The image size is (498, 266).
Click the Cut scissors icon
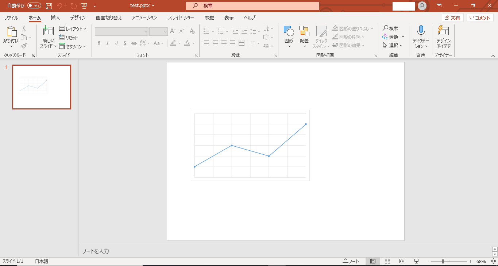pyautogui.click(x=24, y=28)
